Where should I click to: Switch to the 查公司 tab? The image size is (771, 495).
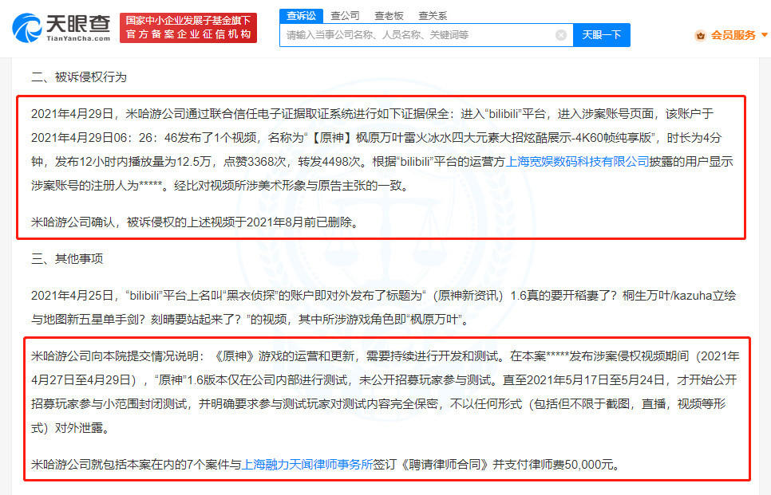click(345, 16)
